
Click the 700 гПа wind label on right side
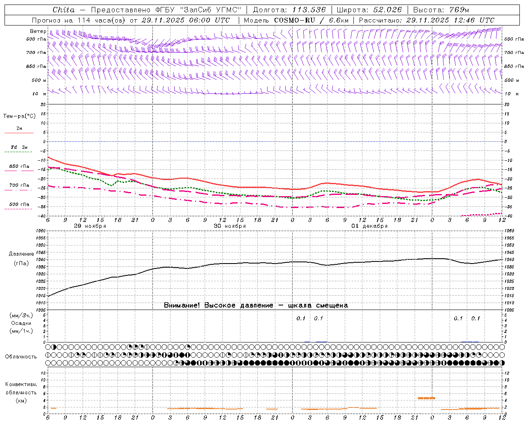(x=514, y=53)
